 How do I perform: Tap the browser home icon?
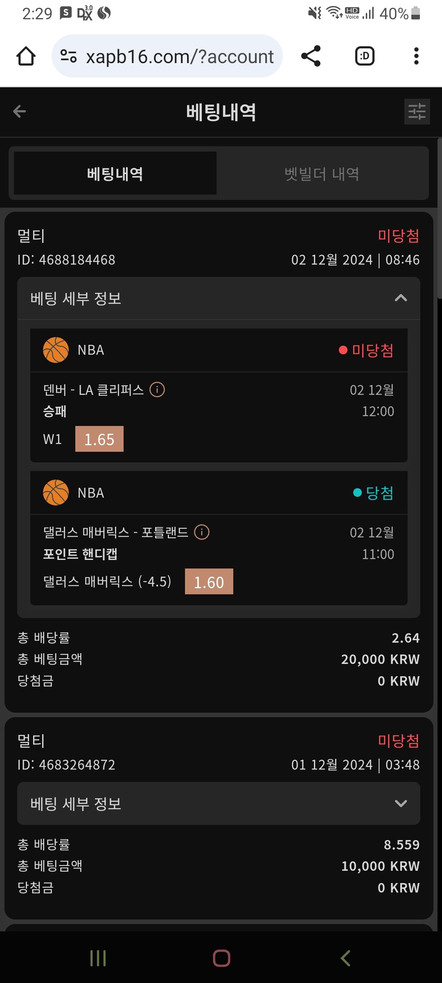tap(26, 56)
